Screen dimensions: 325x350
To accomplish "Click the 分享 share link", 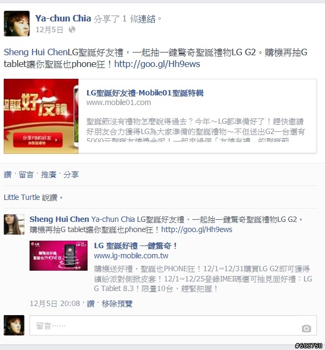I will tap(71, 175).
